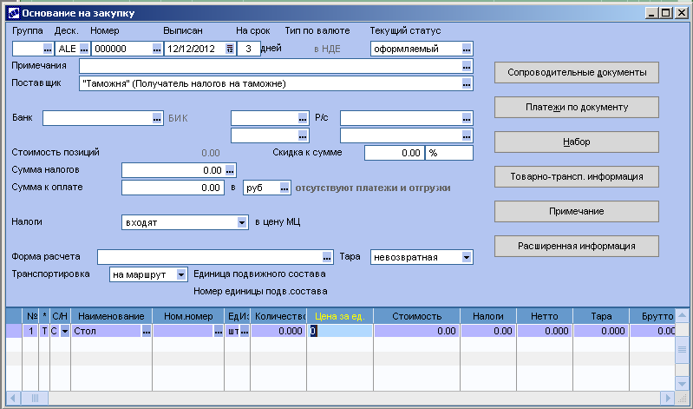Click row number 1 cell in table
693x409 pixels.
point(30,331)
